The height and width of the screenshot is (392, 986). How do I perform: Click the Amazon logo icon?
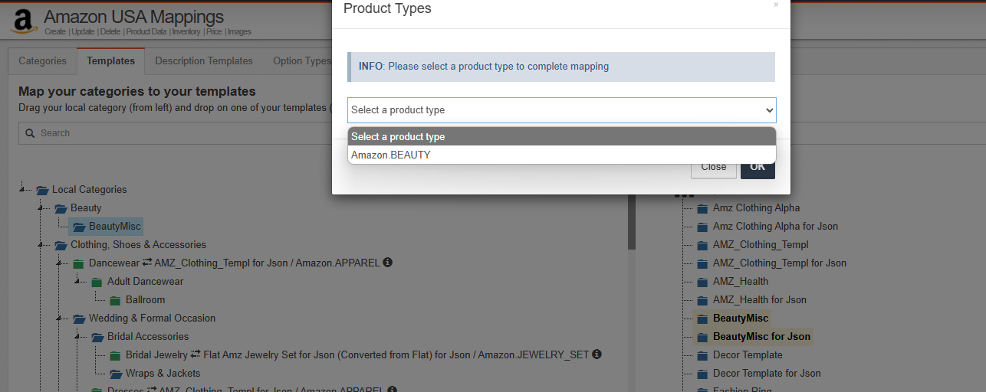(23, 21)
